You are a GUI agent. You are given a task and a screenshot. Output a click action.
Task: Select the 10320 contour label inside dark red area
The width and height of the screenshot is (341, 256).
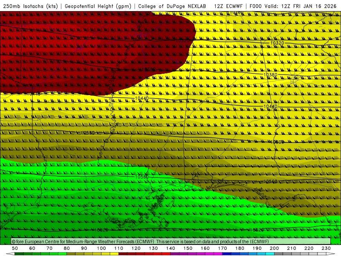point(182,41)
